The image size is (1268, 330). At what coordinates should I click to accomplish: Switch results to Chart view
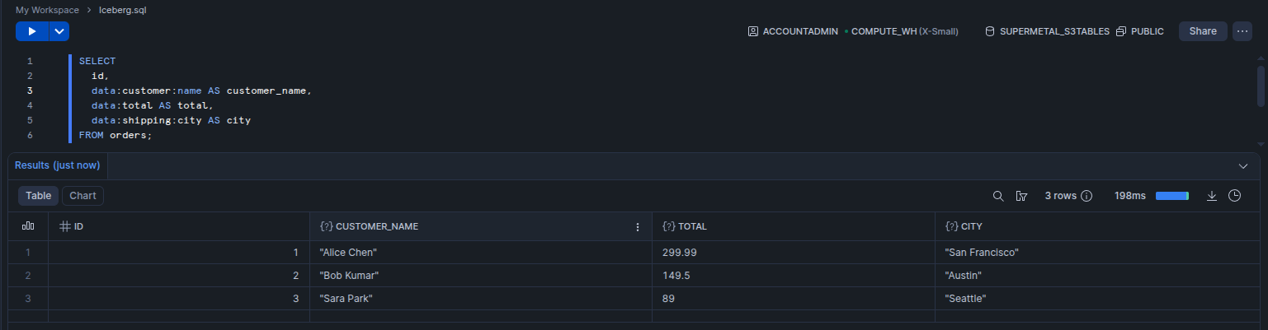[82, 196]
